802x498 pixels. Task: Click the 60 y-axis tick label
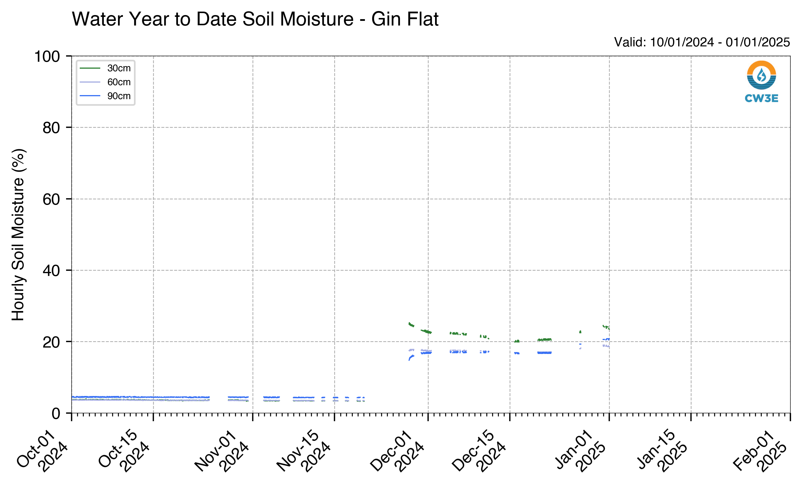[x=51, y=199]
